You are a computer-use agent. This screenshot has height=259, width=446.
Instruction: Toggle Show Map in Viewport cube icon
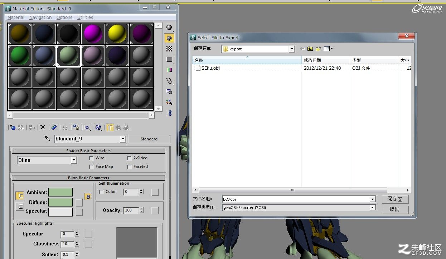click(98, 127)
